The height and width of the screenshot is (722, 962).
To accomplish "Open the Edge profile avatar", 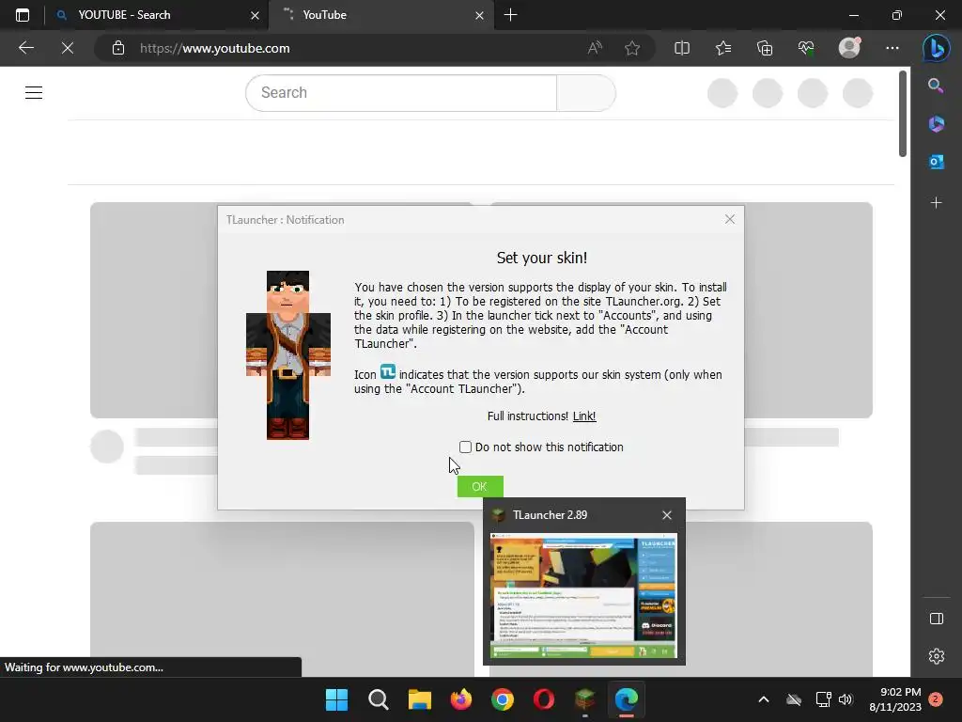I will tap(849, 48).
